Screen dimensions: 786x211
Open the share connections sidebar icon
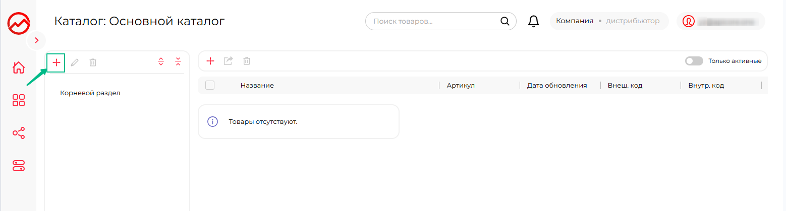(x=19, y=133)
